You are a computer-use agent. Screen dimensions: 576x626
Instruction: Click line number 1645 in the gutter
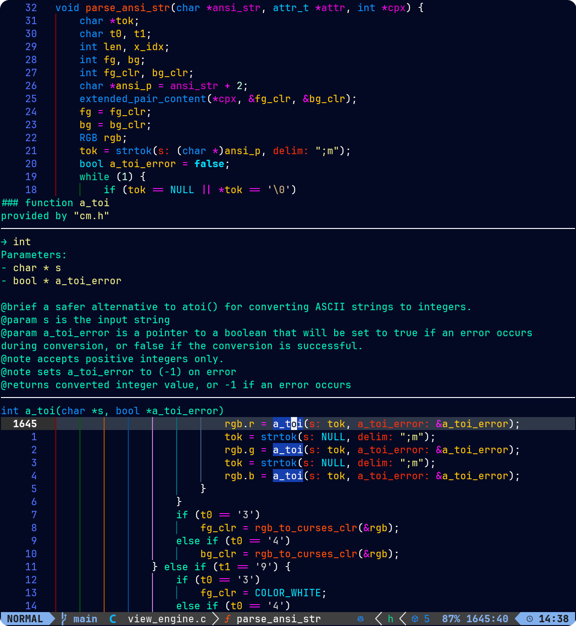click(x=25, y=424)
